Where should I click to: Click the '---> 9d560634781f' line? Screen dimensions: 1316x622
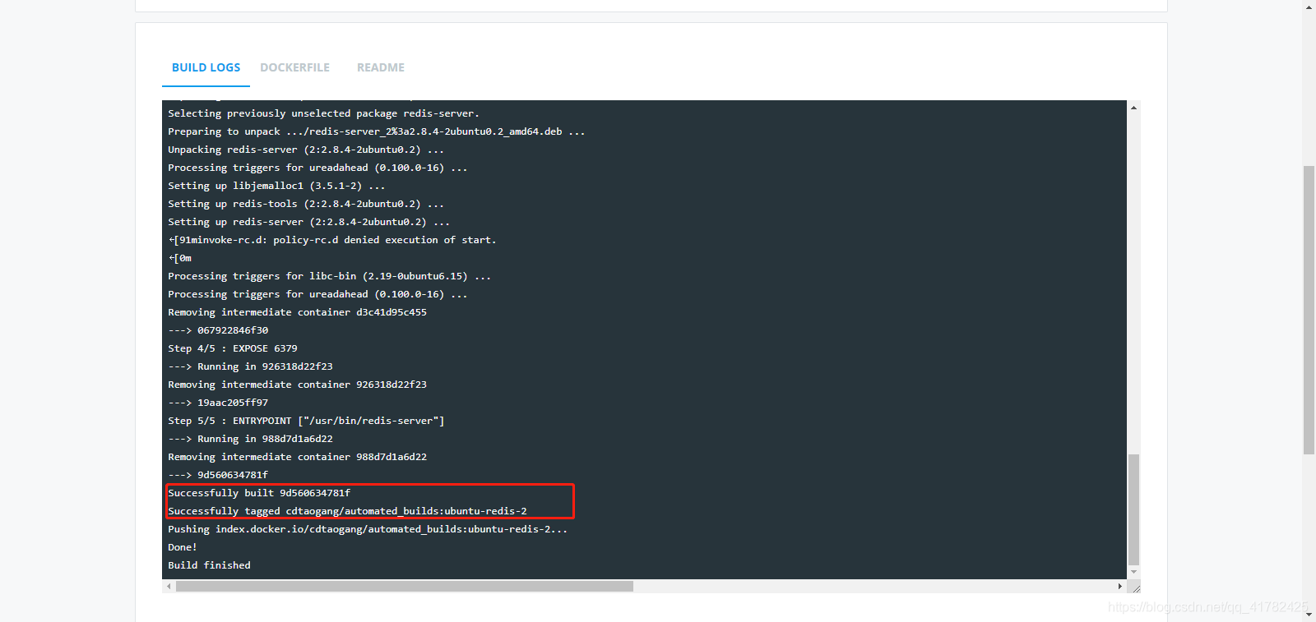(218, 475)
